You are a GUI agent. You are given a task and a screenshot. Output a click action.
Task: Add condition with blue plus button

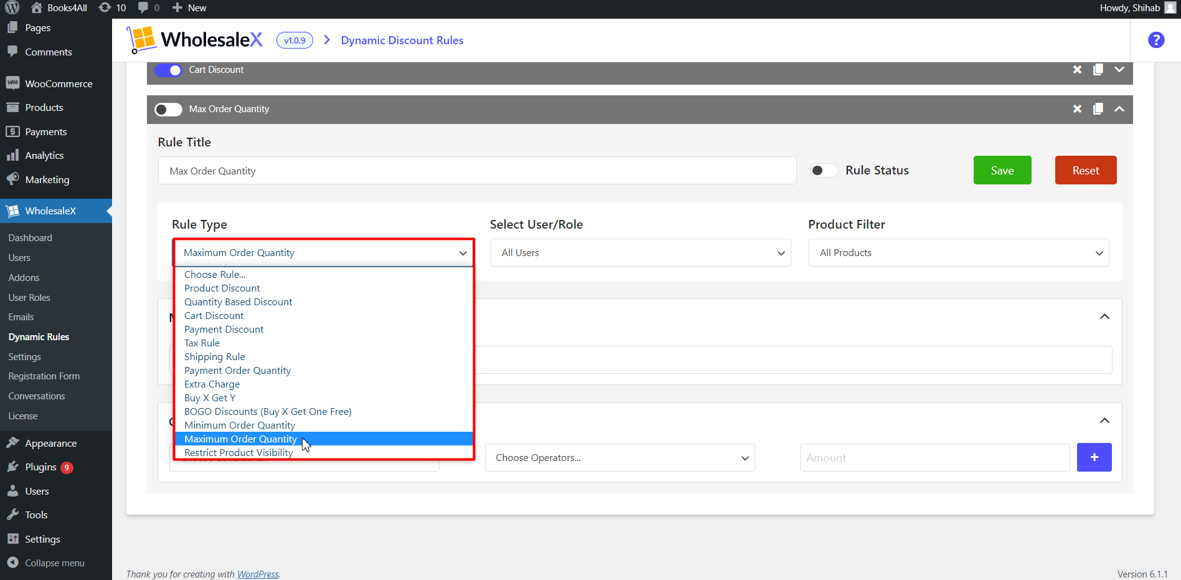point(1094,457)
